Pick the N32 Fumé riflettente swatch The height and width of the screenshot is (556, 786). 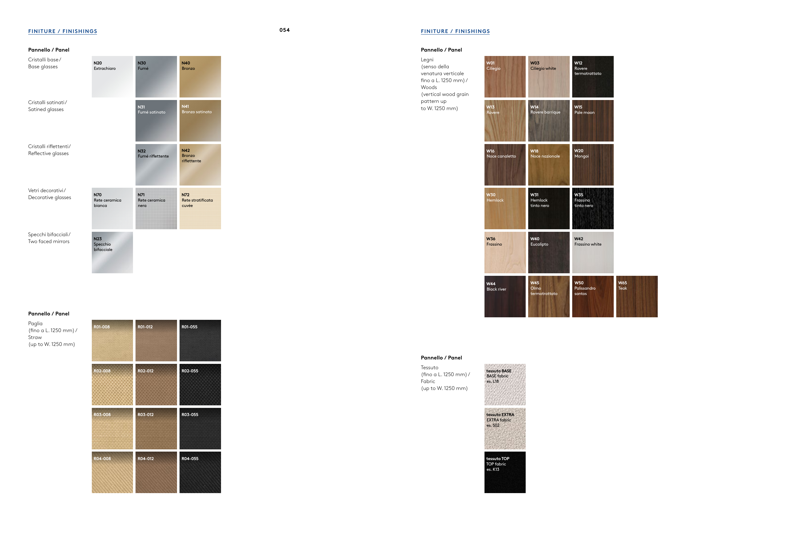156,165
